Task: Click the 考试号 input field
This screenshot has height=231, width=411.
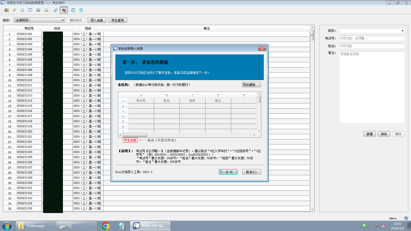Action: 371,38
